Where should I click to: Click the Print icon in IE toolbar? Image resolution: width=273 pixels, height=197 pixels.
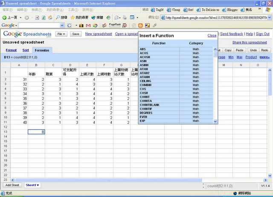pyautogui.click(x=125, y=17)
